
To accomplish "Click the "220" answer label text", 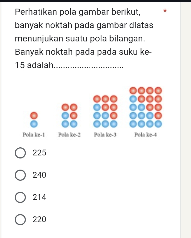I will coord(39,219).
